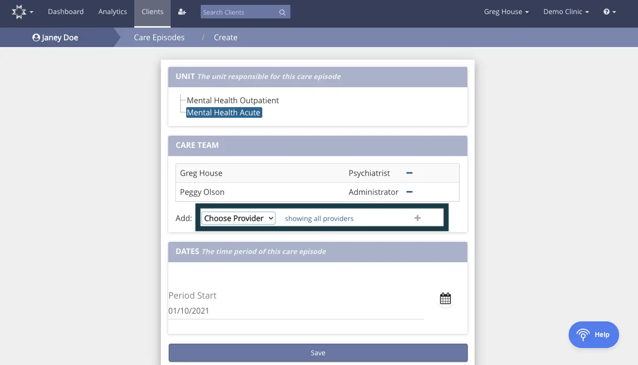Save the care episode
This screenshot has width=638, height=365.
pyautogui.click(x=318, y=352)
